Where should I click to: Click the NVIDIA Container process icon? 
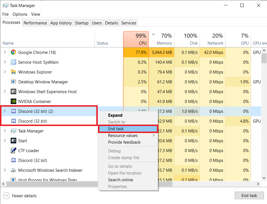[x=13, y=101]
